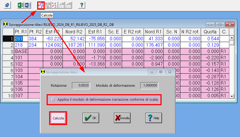Viewport: 240px width, 137px height.
Task: Click the XY2 toolbar icon
Action: click(69, 5)
